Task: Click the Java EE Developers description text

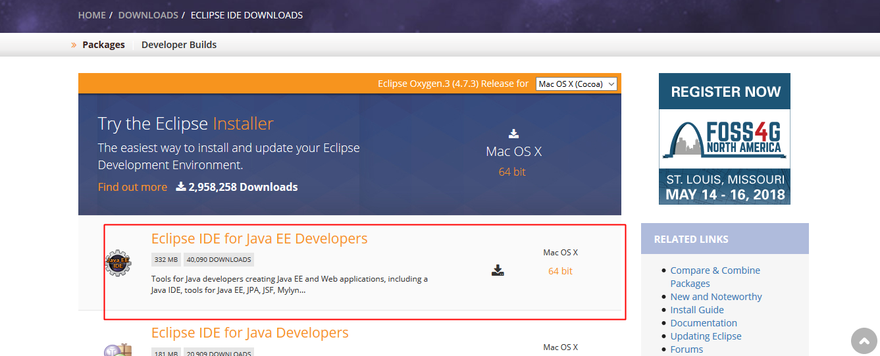Action: pos(290,284)
